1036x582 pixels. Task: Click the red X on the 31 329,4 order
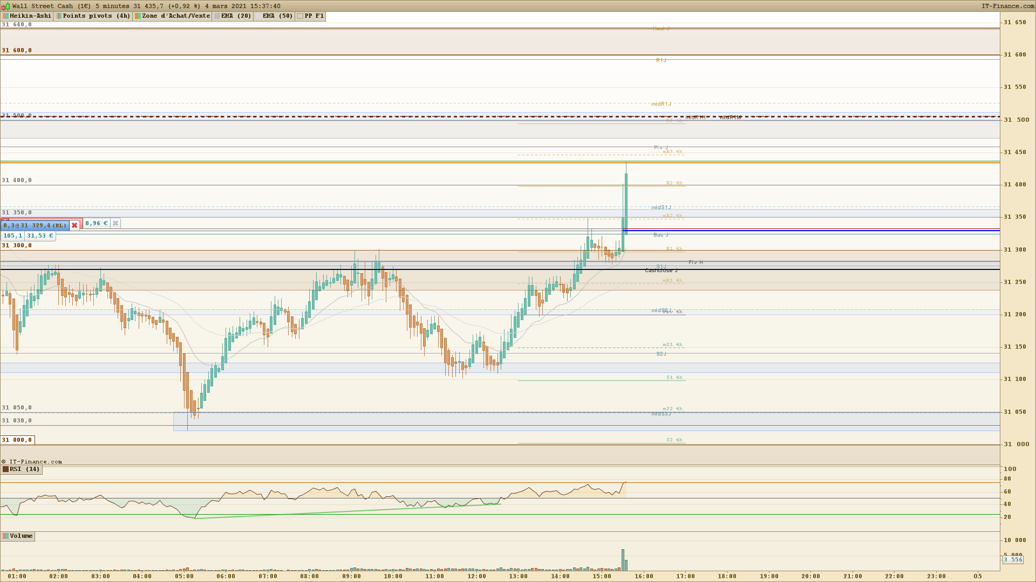pos(74,225)
